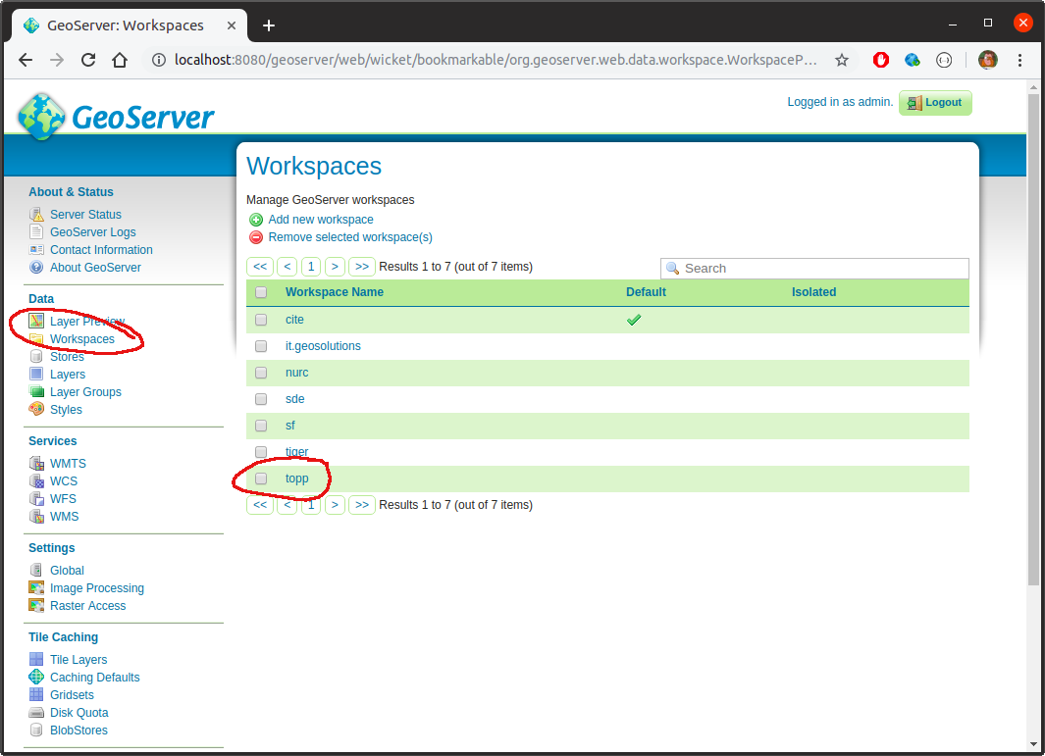
Task: Click the WCS service icon
Action: pos(36,480)
